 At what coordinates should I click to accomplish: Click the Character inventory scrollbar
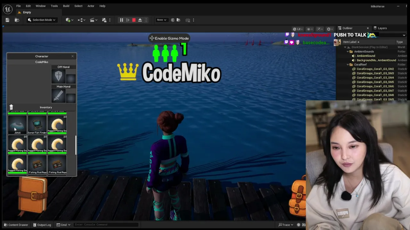tap(76, 145)
